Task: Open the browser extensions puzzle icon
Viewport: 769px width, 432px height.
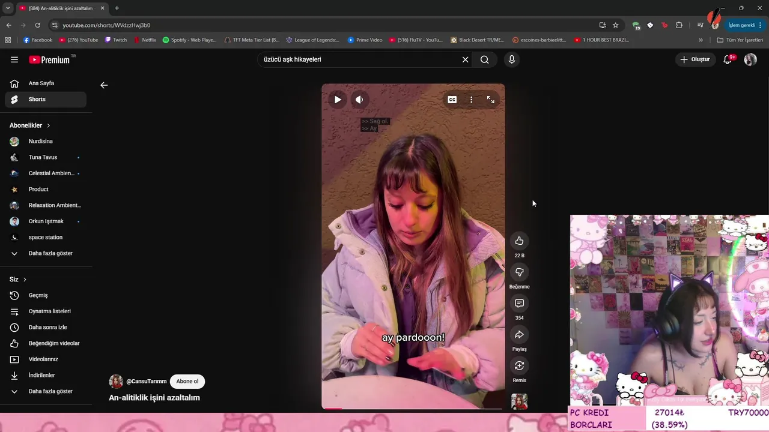Action: 679,25
